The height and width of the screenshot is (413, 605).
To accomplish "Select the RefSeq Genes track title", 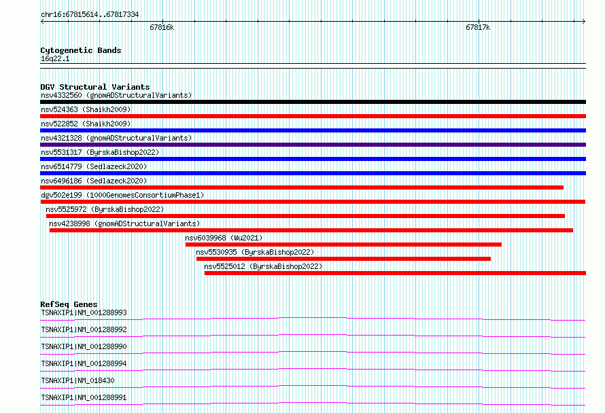I will point(69,304).
